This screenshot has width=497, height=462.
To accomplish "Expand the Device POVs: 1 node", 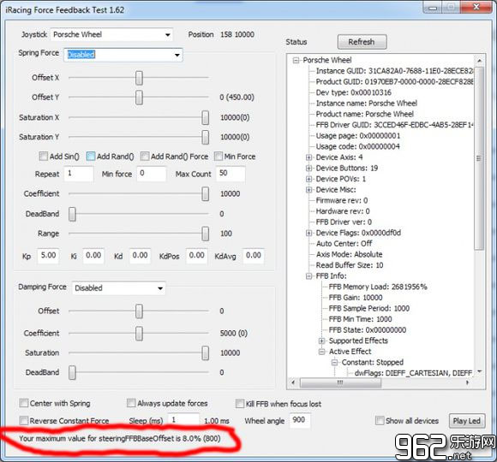I will tap(308, 179).
